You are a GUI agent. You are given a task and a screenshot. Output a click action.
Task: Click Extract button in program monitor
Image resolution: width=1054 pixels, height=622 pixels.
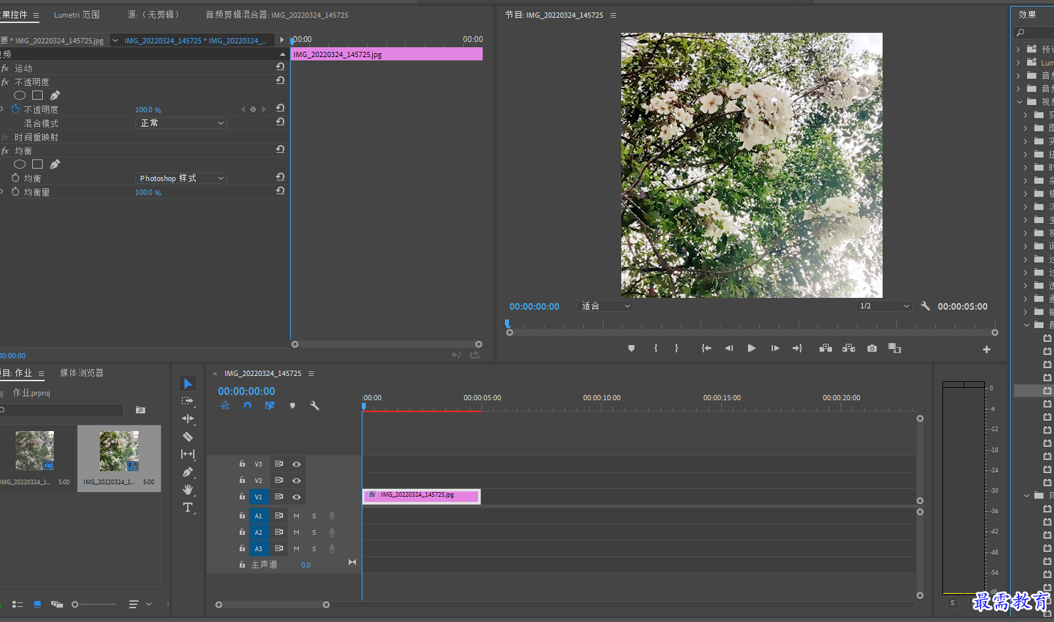[848, 348]
